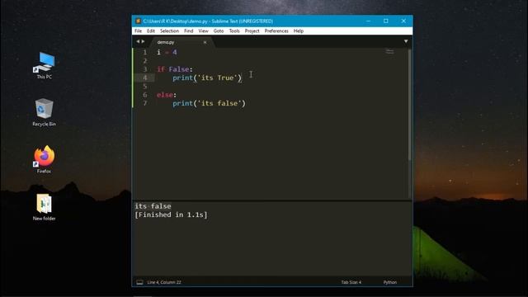Open the tab list dropdown arrow

click(x=406, y=41)
